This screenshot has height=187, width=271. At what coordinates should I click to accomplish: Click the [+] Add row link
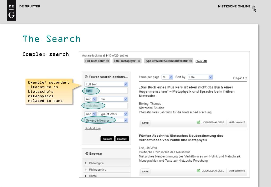(x=93, y=128)
